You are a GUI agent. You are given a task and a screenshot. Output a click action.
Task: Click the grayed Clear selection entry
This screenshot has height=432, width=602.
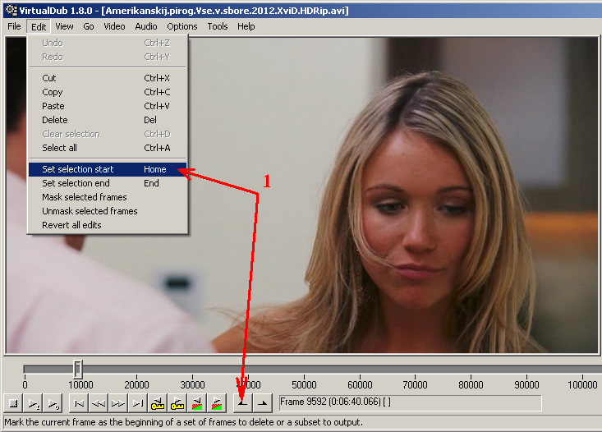coord(108,134)
